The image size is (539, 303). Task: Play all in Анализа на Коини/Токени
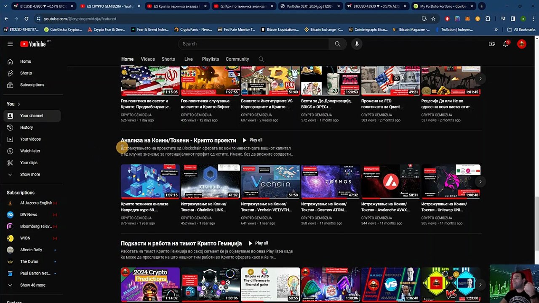[x=252, y=140]
